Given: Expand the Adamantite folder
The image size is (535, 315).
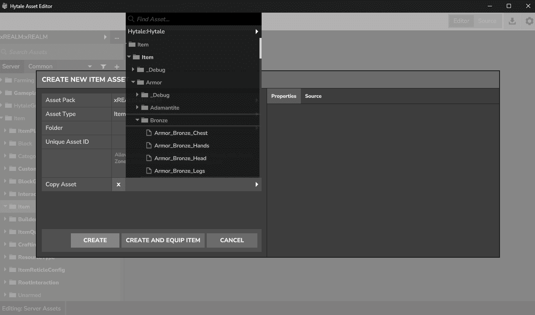Looking at the screenshot, I should (138, 108).
